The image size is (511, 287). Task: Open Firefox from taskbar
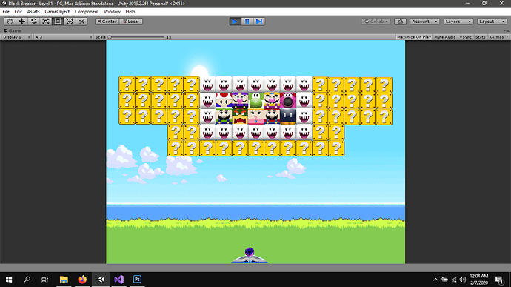click(82, 280)
